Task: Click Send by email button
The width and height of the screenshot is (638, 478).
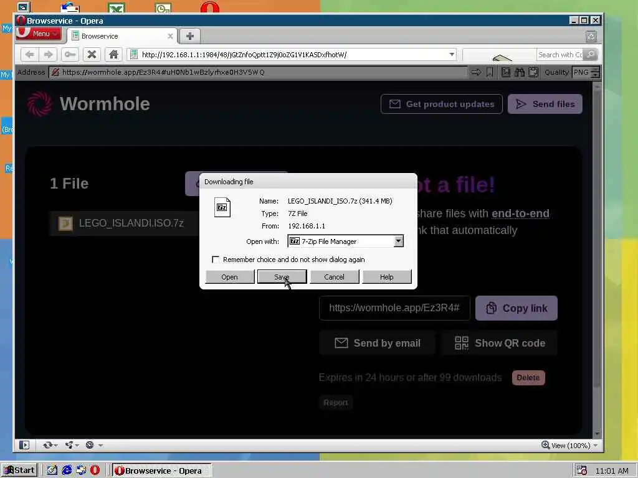Action: [377, 343]
